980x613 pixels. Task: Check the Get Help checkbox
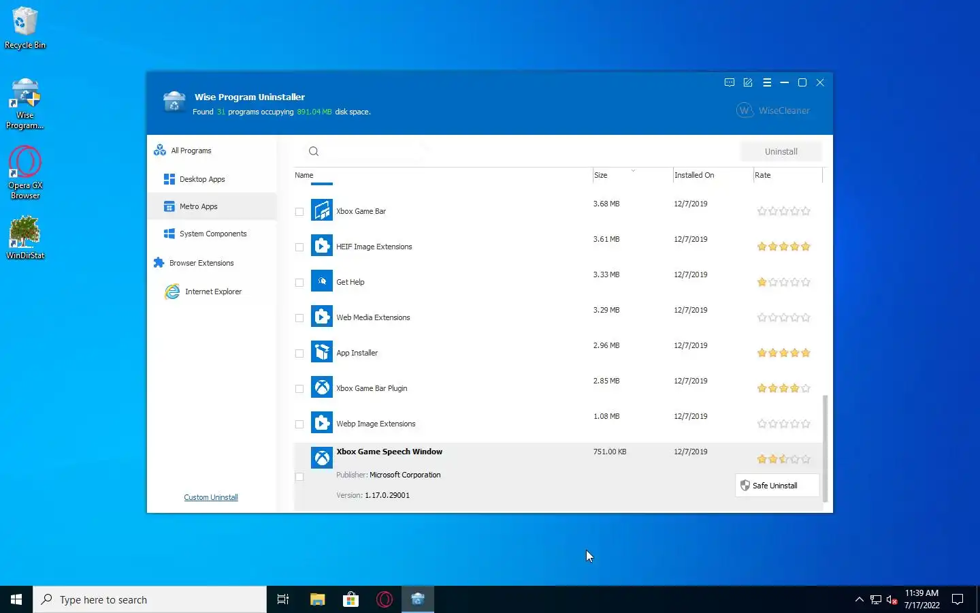(299, 283)
